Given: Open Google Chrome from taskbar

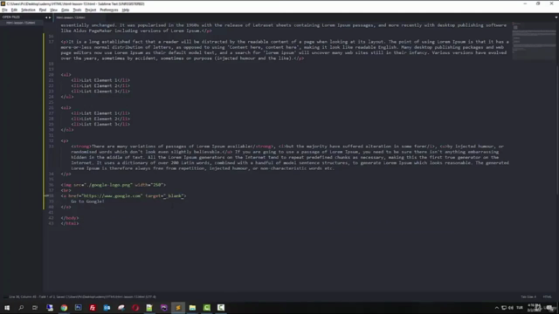Looking at the screenshot, I should [x=64, y=308].
